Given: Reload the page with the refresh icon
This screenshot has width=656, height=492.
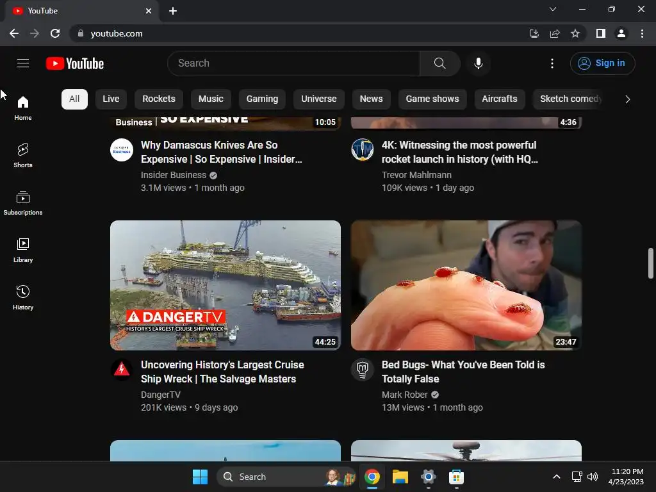Looking at the screenshot, I should [55, 33].
